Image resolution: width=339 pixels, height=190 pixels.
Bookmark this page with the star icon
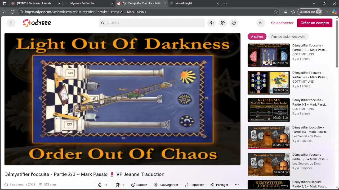pyautogui.click(x=276, y=12)
